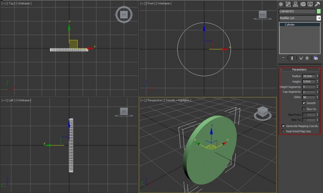
Task: Click the Make Unique icon
Action: tap(301, 58)
